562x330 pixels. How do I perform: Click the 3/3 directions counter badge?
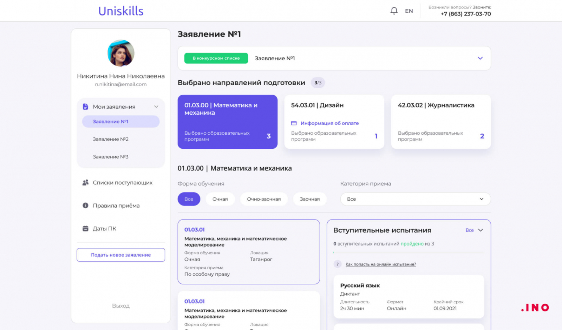pos(318,83)
